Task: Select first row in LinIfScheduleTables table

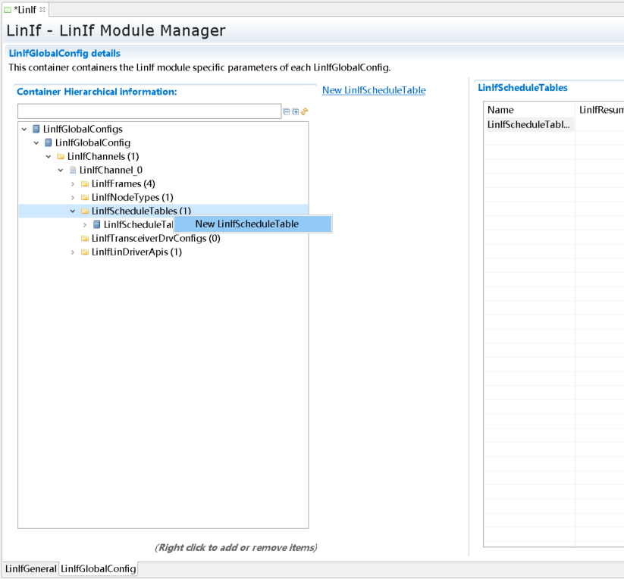Action: tap(528, 124)
